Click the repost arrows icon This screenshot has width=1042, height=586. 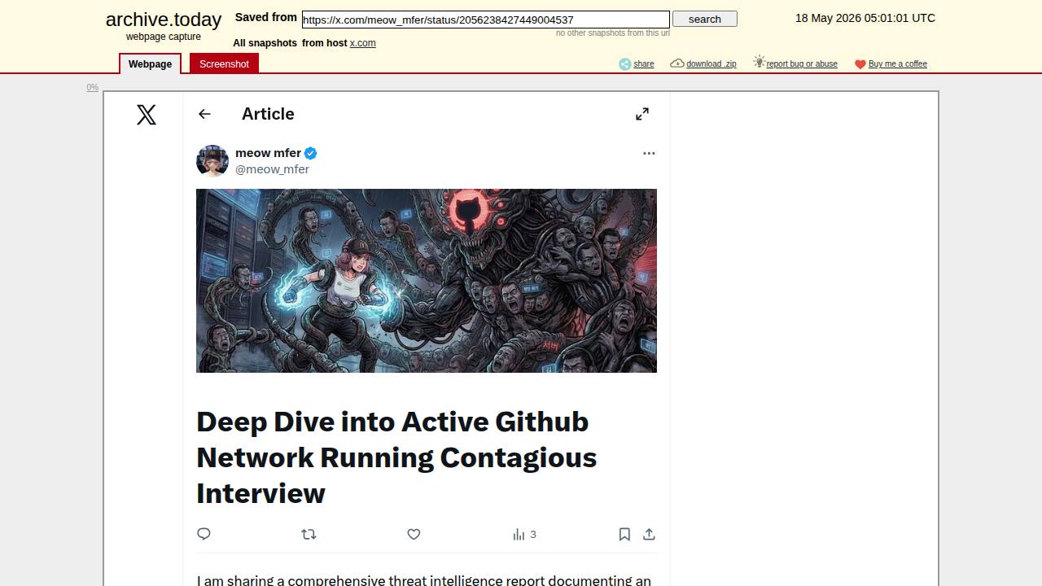tap(309, 534)
